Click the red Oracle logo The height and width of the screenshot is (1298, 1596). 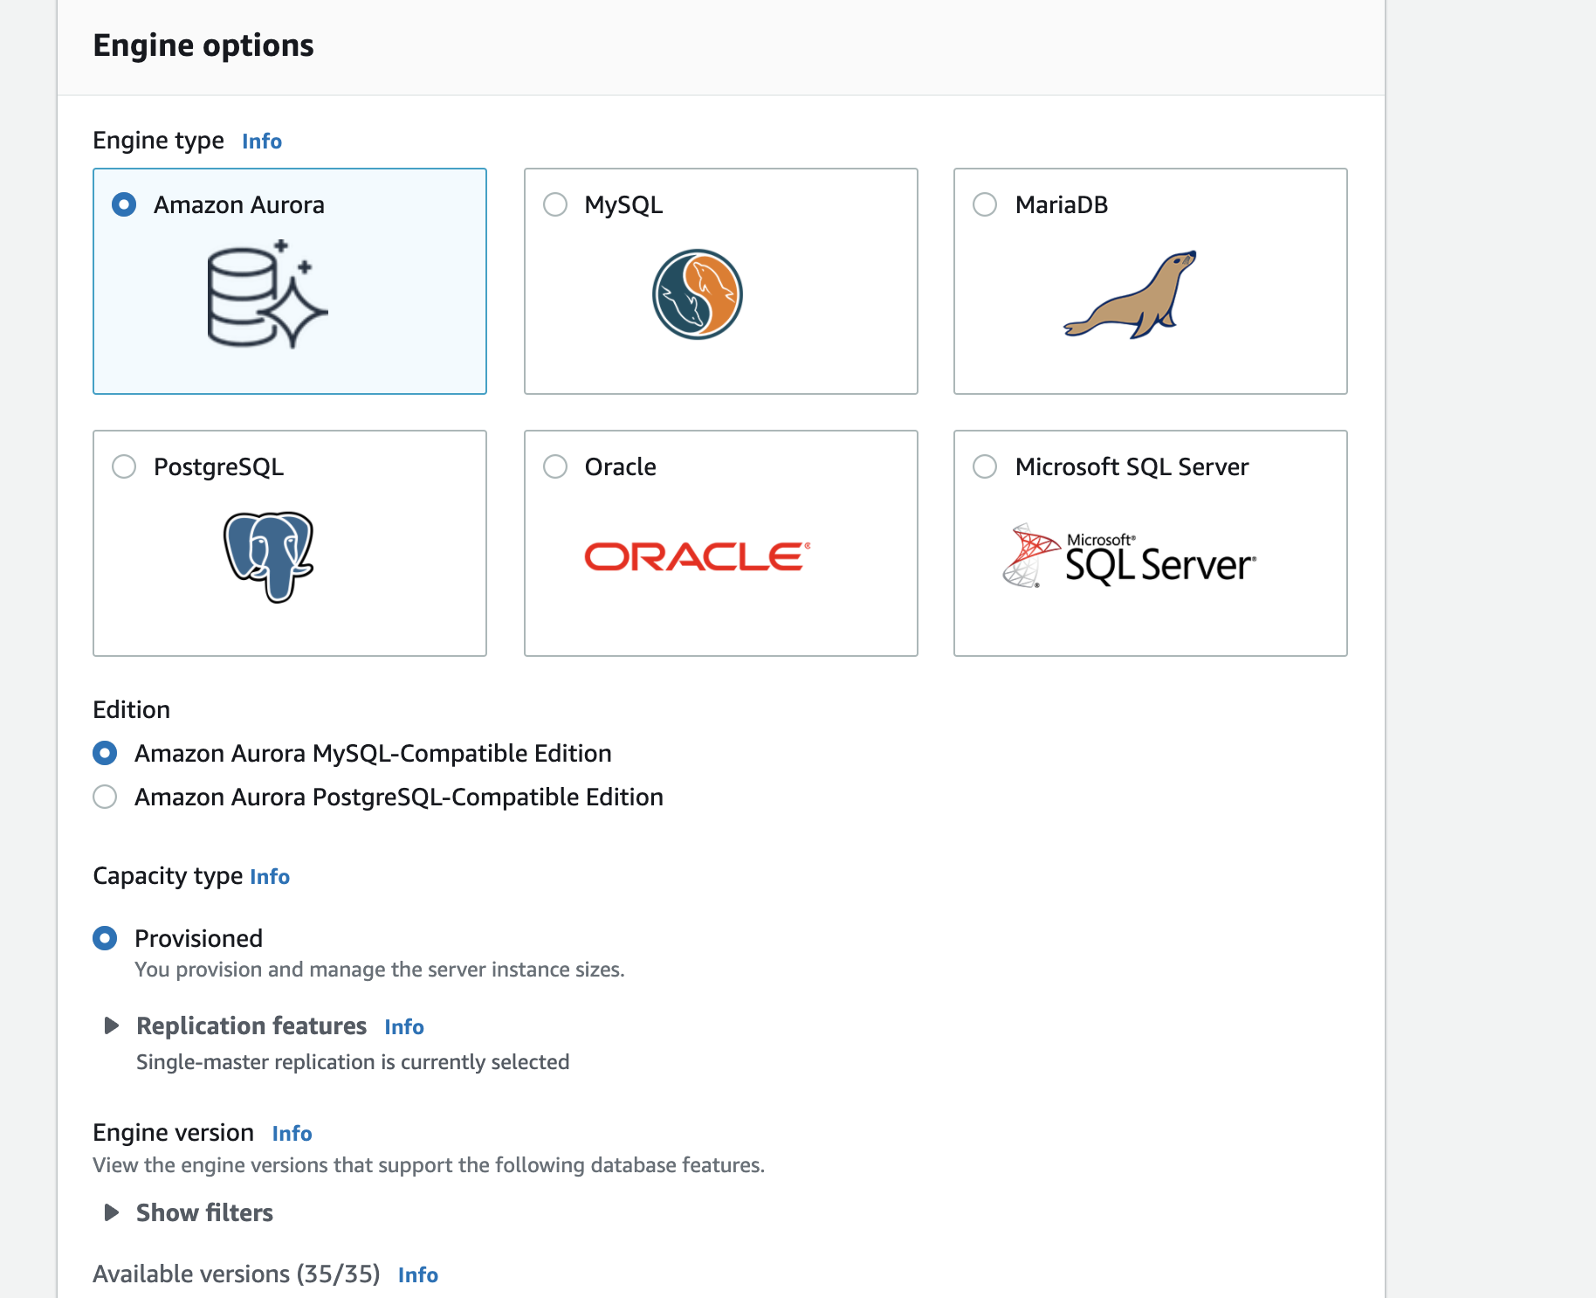coord(698,556)
